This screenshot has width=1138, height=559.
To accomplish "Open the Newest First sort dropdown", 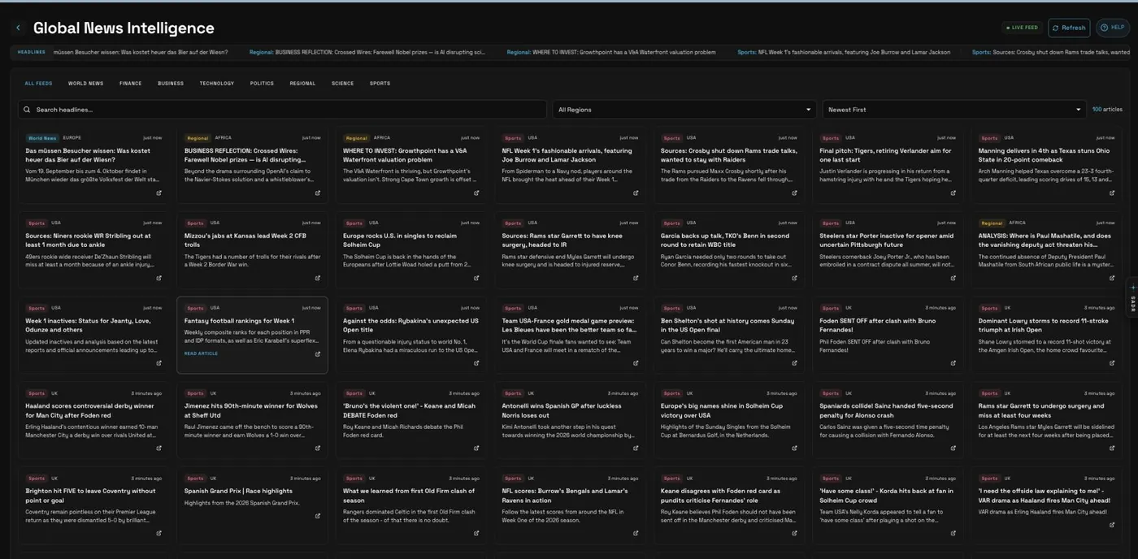I will (x=954, y=110).
